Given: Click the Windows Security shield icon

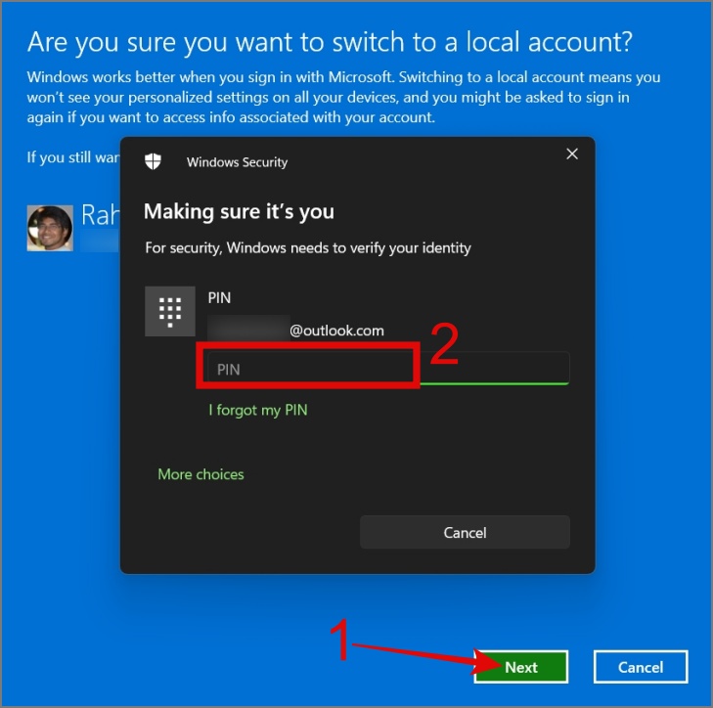Looking at the screenshot, I should (x=153, y=161).
